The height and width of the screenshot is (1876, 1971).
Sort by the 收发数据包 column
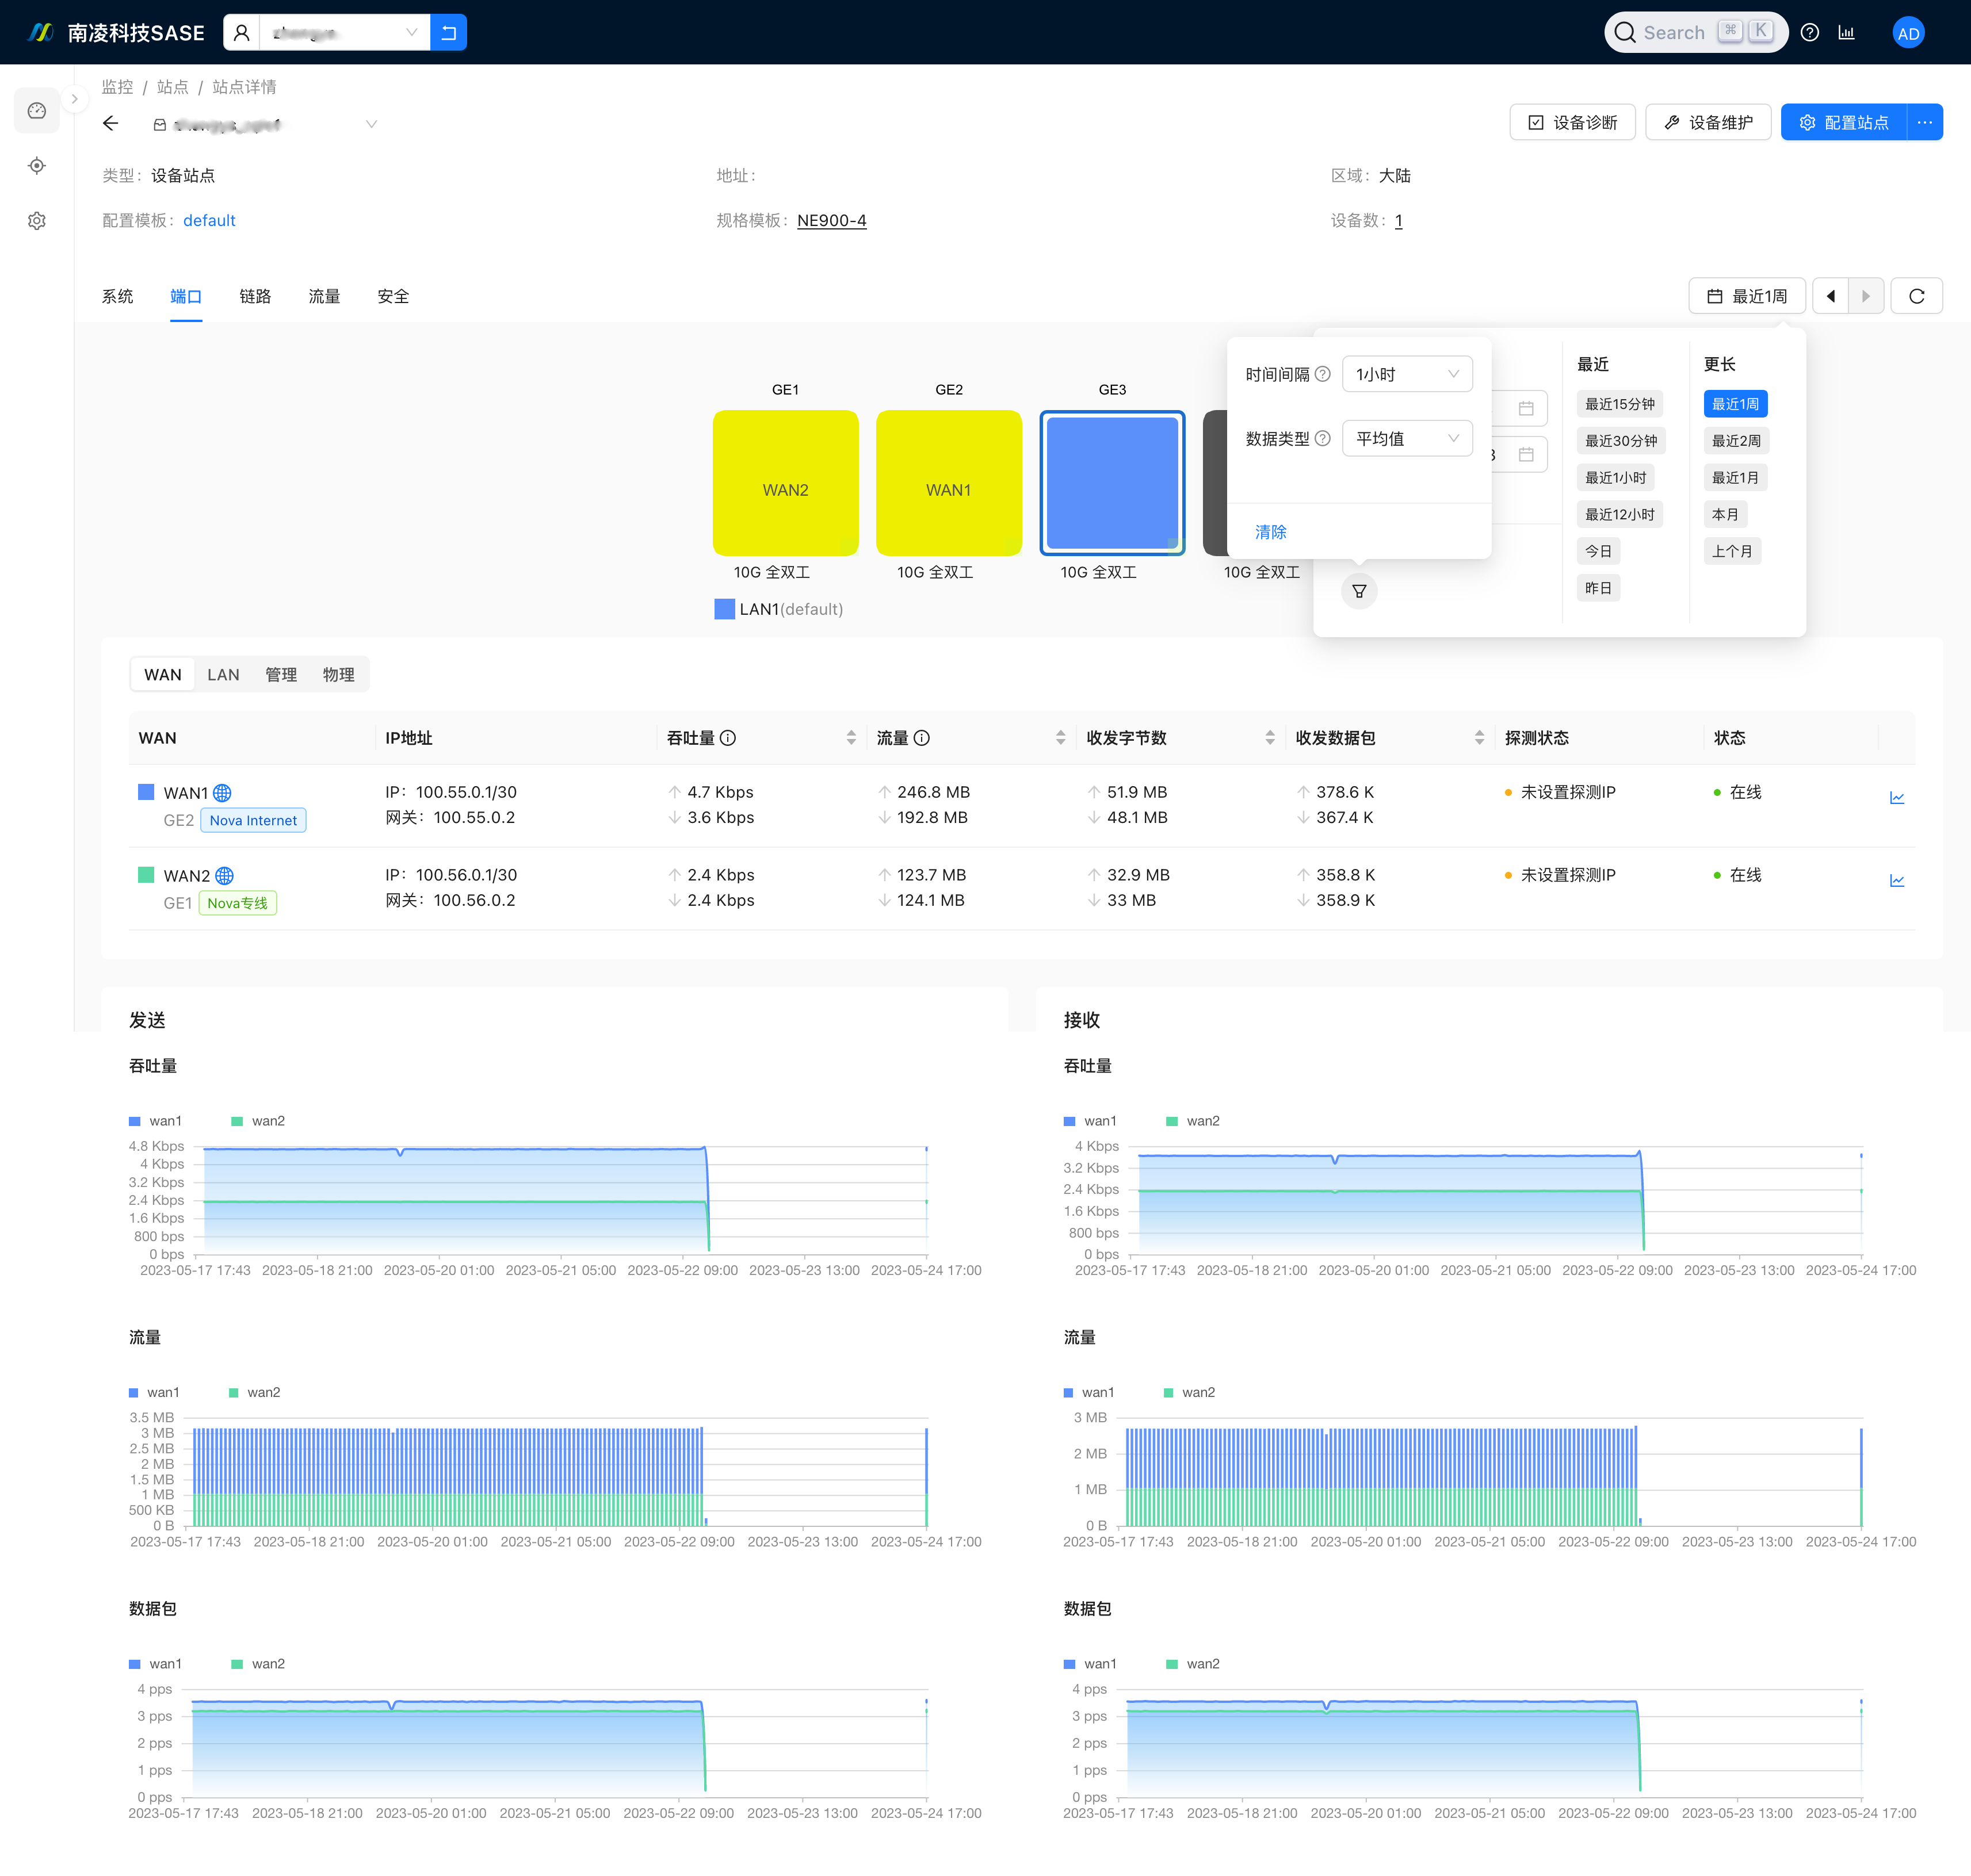click(x=1479, y=738)
